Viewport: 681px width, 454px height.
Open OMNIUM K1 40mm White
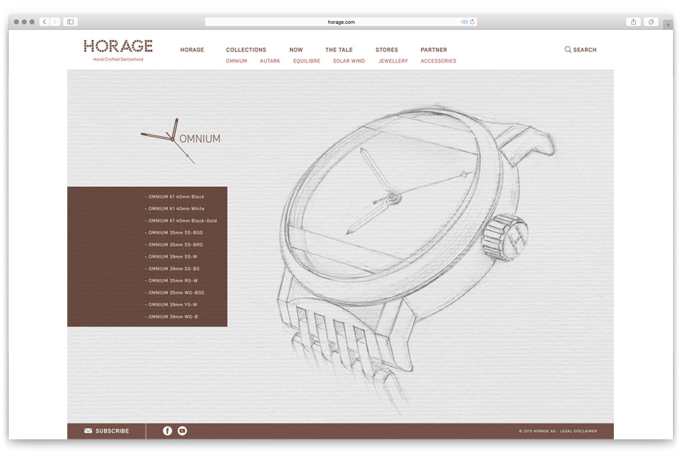[x=175, y=209]
